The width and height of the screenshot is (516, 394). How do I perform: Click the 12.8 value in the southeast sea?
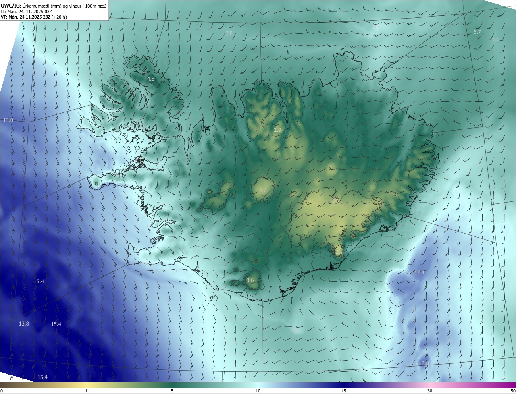tap(423, 363)
